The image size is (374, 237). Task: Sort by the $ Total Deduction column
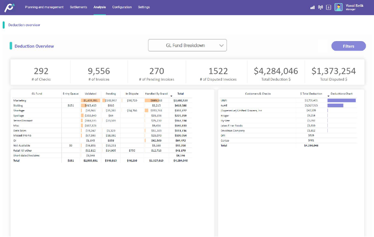tap(311, 94)
